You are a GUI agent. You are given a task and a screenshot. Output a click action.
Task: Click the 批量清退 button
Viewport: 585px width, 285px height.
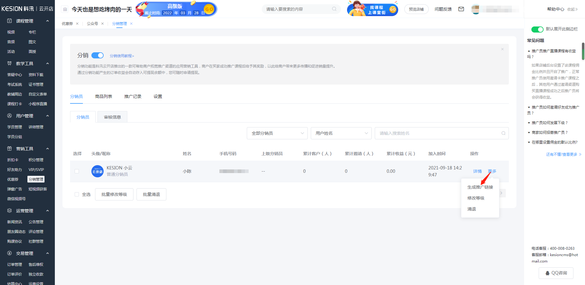[151, 194]
